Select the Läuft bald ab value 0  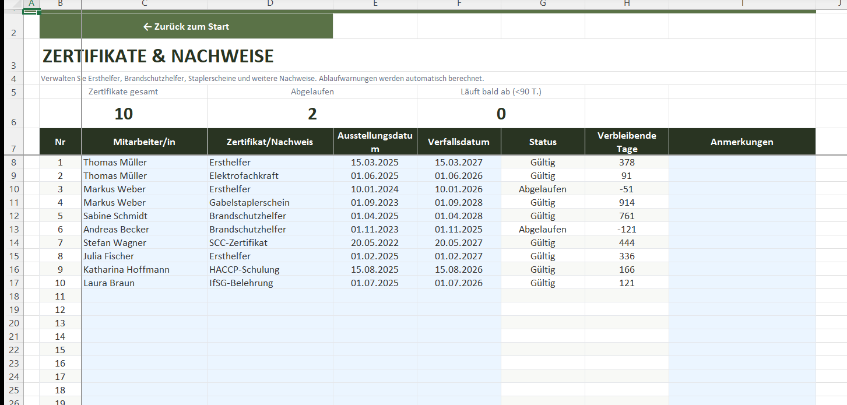tap(501, 114)
